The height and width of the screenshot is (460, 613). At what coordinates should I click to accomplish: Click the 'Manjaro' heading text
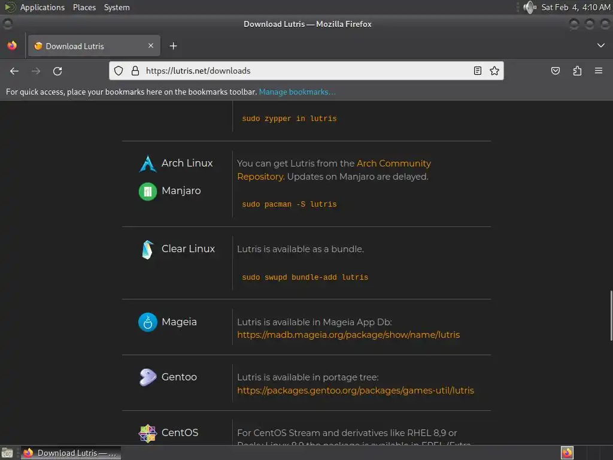181,190
